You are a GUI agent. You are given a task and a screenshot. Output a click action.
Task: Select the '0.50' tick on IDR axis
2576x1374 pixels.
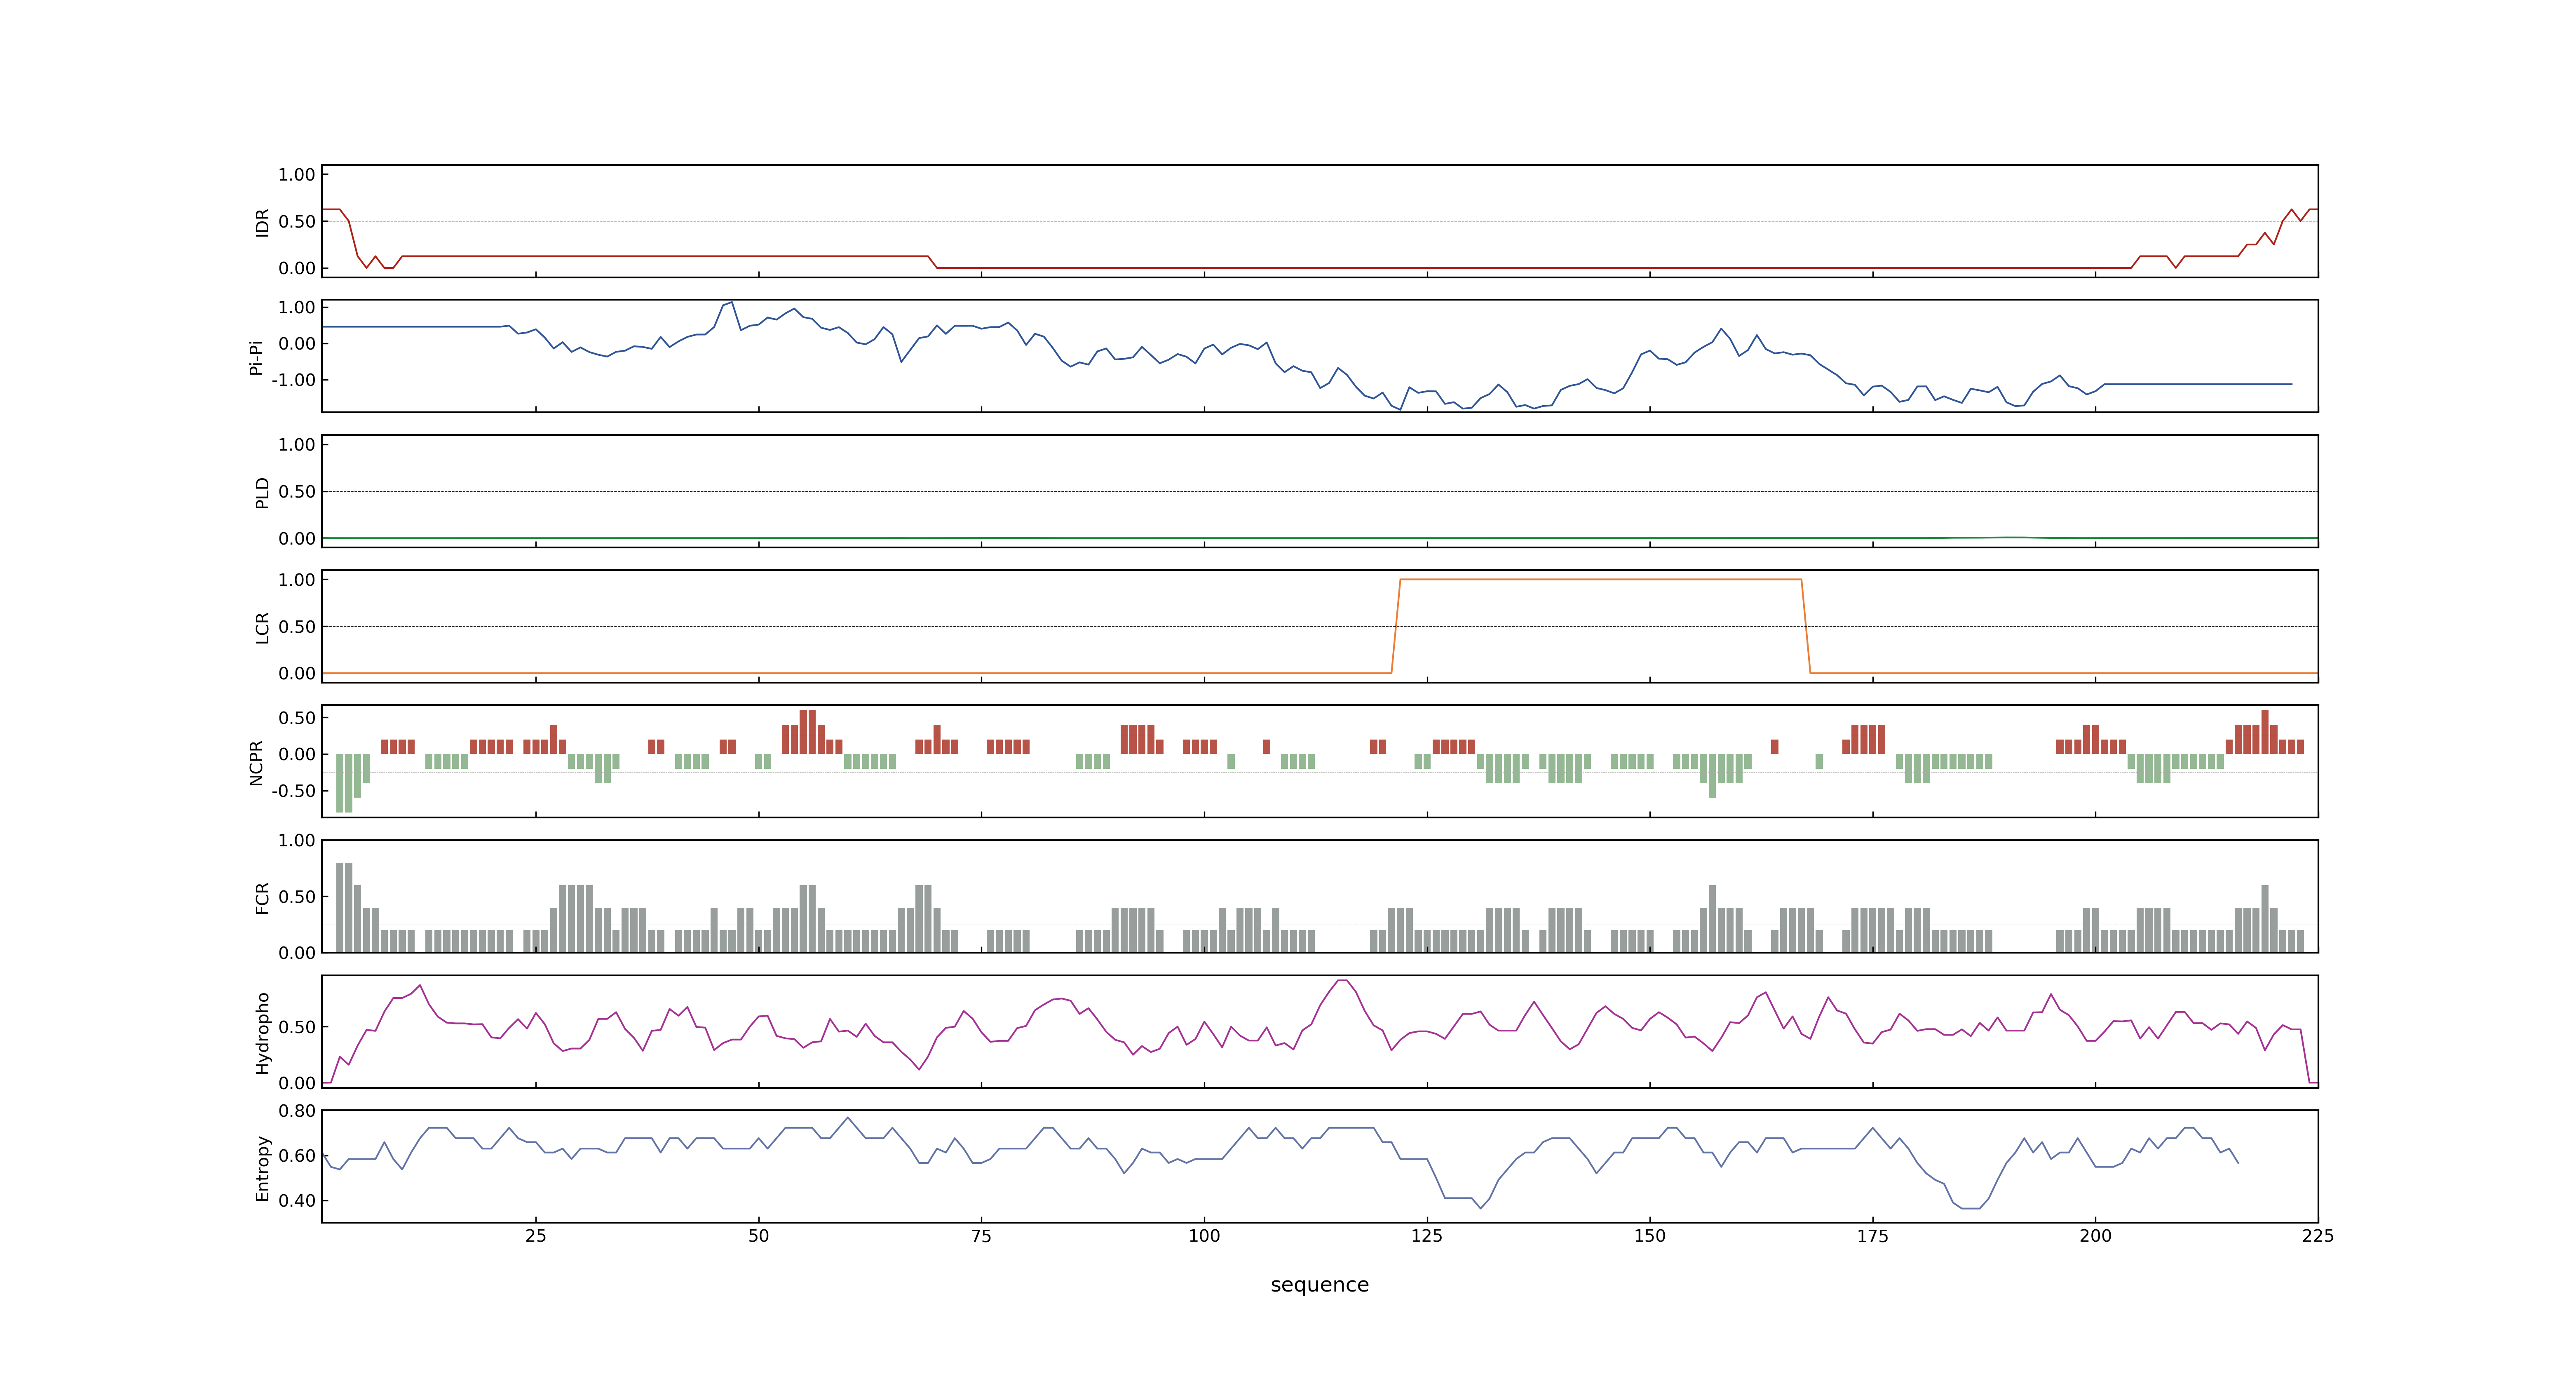297,222
